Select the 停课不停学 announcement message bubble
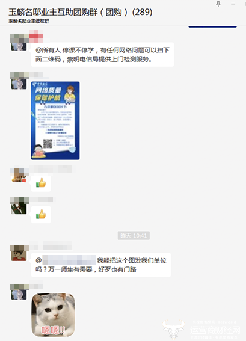The height and width of the screenshot is (341, 246). coord(102,55)
